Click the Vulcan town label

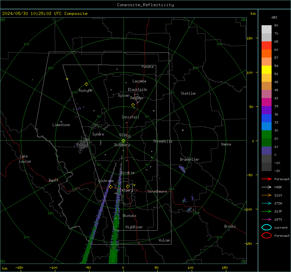(164, 240)
